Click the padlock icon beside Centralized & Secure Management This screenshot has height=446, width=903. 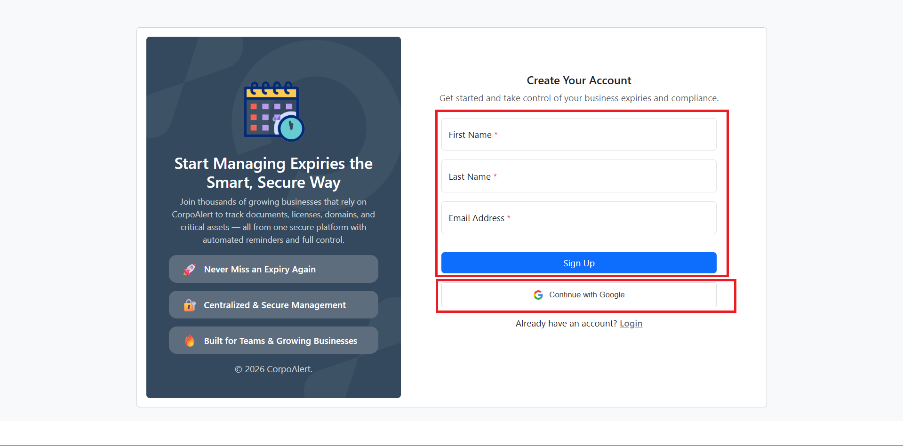click(189, 304)
